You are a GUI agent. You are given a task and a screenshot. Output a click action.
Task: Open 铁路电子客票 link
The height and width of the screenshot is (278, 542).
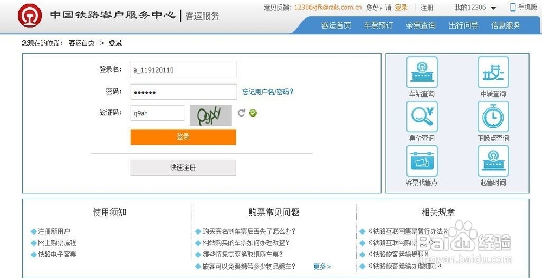57,255
